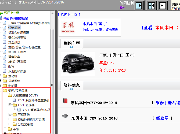This screenshot has width=180, height=134.
Task: Click document icon for CVT 差速器部件位置
Action: click(19, 110)
